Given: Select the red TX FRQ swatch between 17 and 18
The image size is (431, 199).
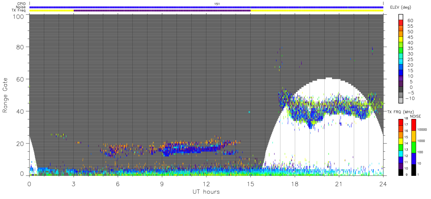Looking at the screenshot, I should (x=401, y=122).
